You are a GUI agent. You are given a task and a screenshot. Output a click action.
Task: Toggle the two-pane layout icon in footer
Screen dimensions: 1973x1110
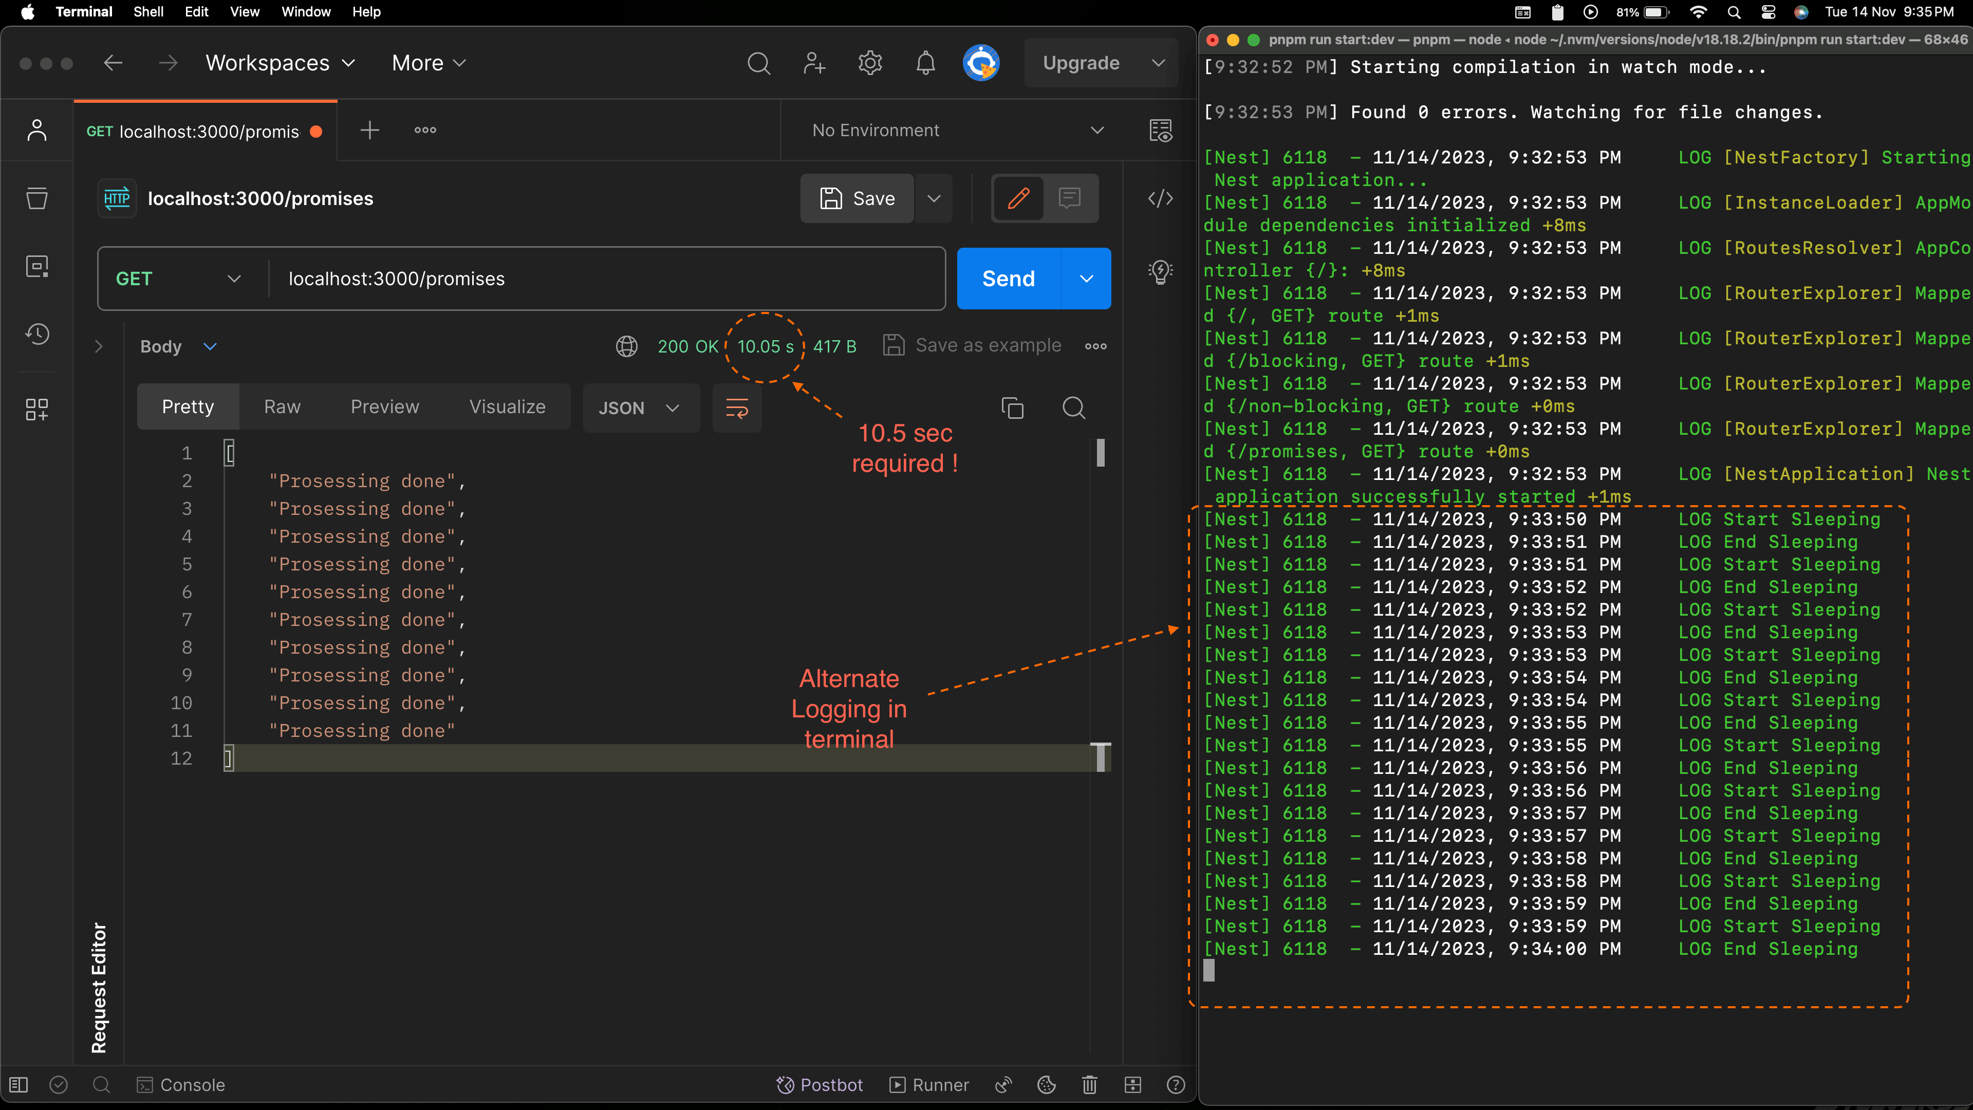[1133, 1085]
